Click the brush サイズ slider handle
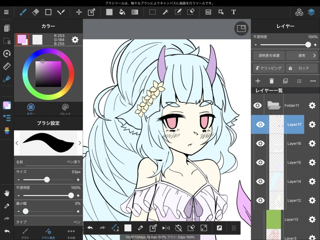This screenshot has height=240, width=320. pos(47,180)
